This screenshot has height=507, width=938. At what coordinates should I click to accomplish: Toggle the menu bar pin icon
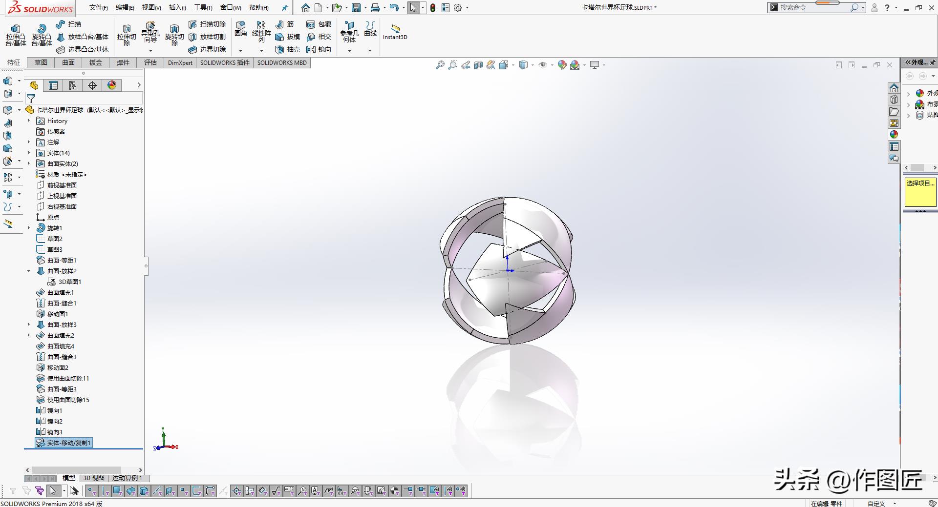click(x=285, y=8)
